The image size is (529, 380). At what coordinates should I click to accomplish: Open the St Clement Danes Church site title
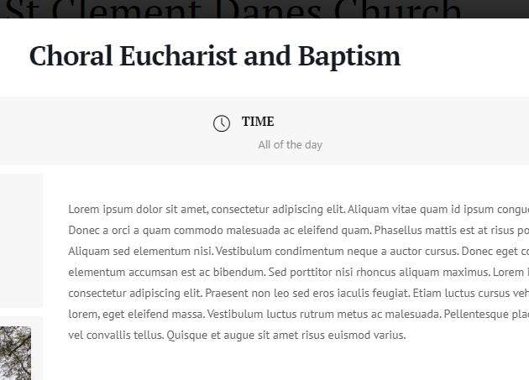click(233, 9)
